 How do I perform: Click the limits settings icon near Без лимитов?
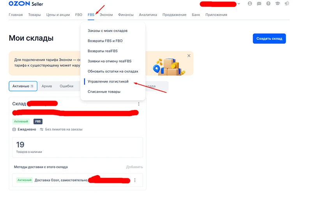(41, 130)
